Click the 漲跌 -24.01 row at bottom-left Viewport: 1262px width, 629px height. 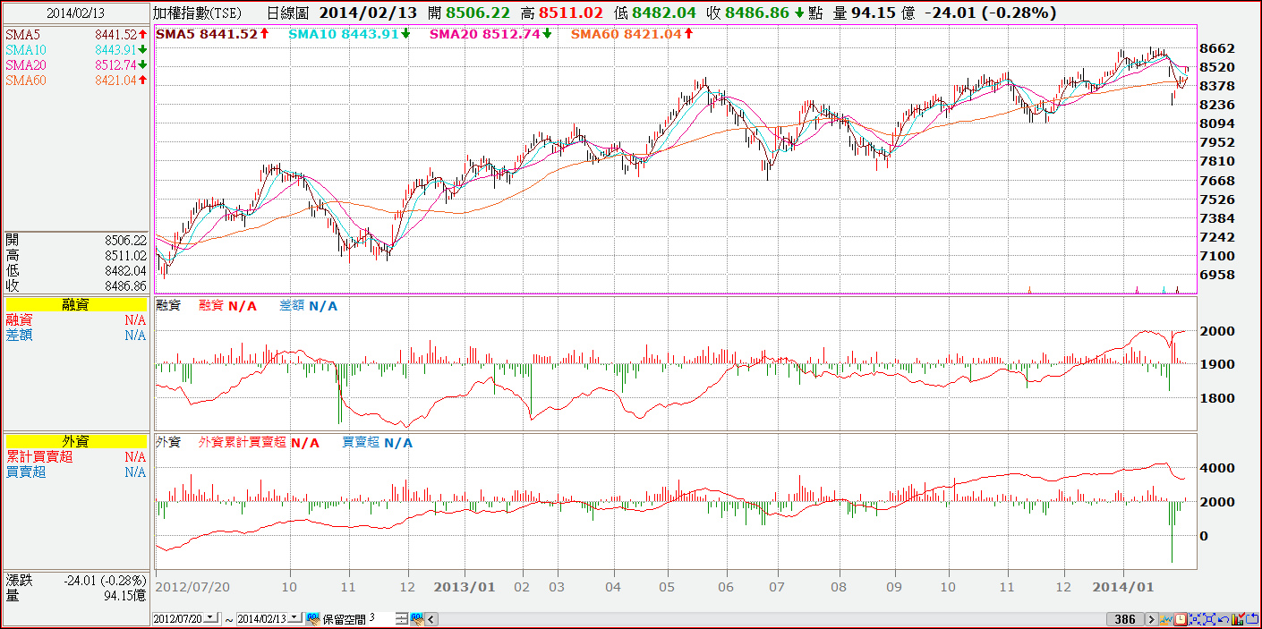(75, 581)
